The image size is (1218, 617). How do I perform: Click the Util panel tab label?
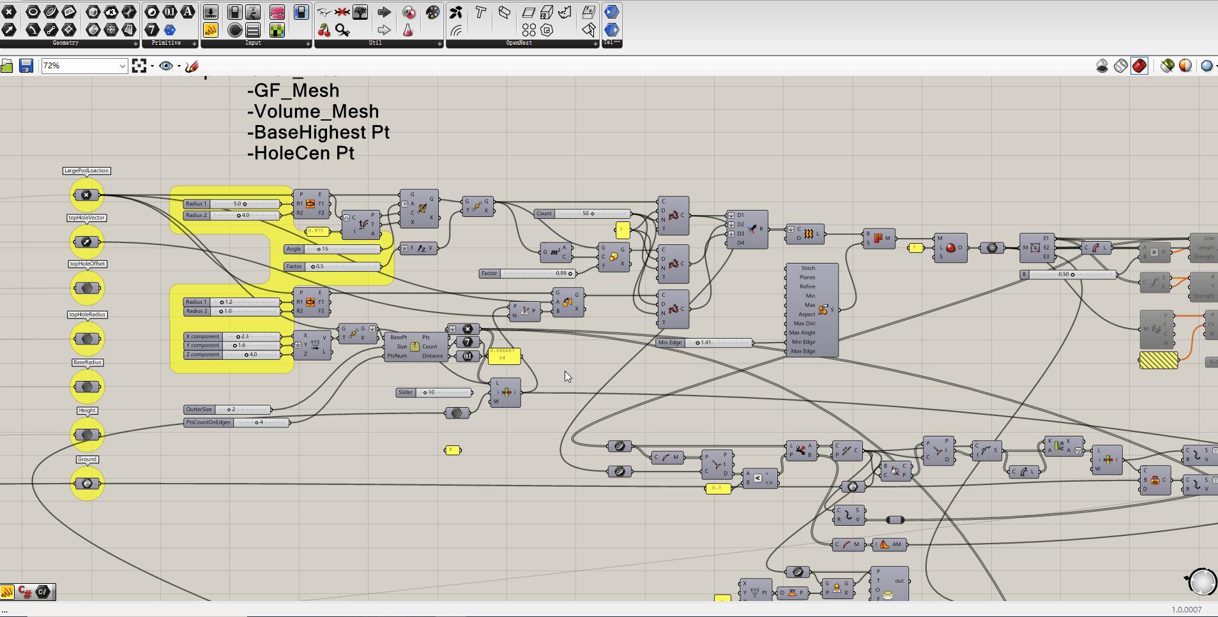[375, 43]
